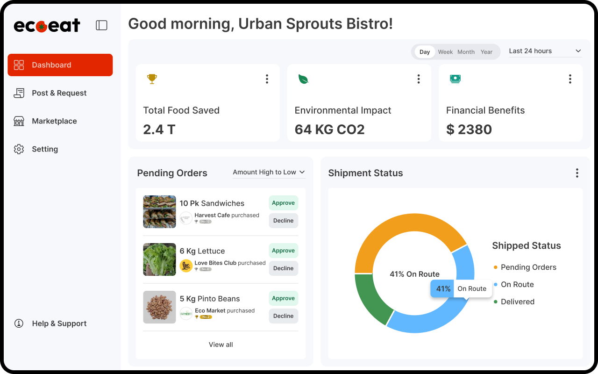Open the Financial Benefits card options menu
The image size is (598, 374).
[x=570, y=79]
